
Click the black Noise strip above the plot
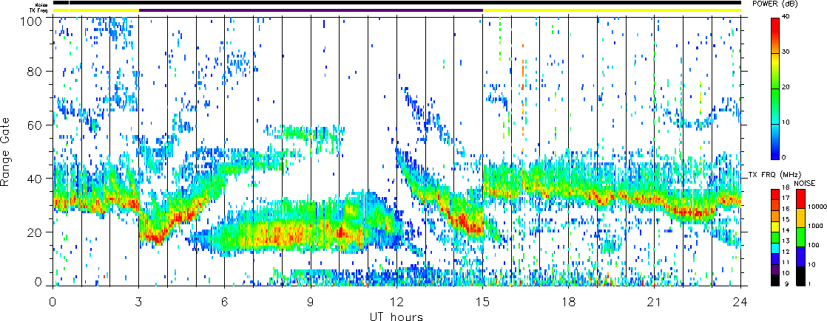tap(396, 3)
